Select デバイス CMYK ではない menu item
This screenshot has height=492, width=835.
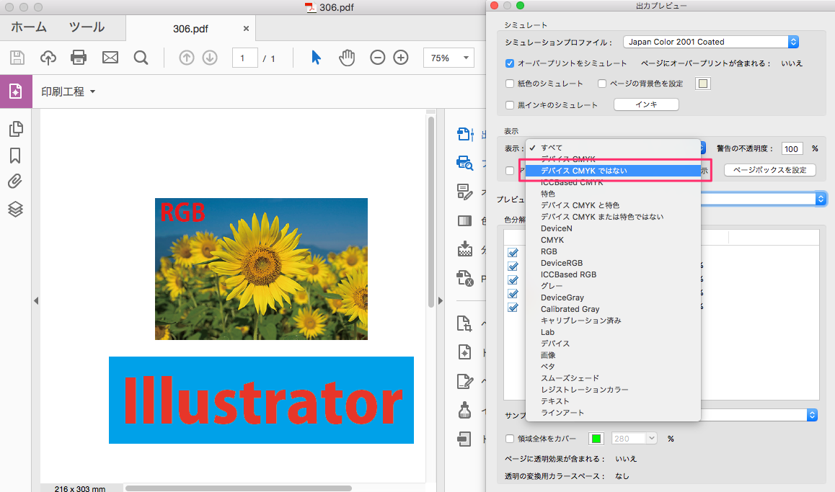[613, 171]
